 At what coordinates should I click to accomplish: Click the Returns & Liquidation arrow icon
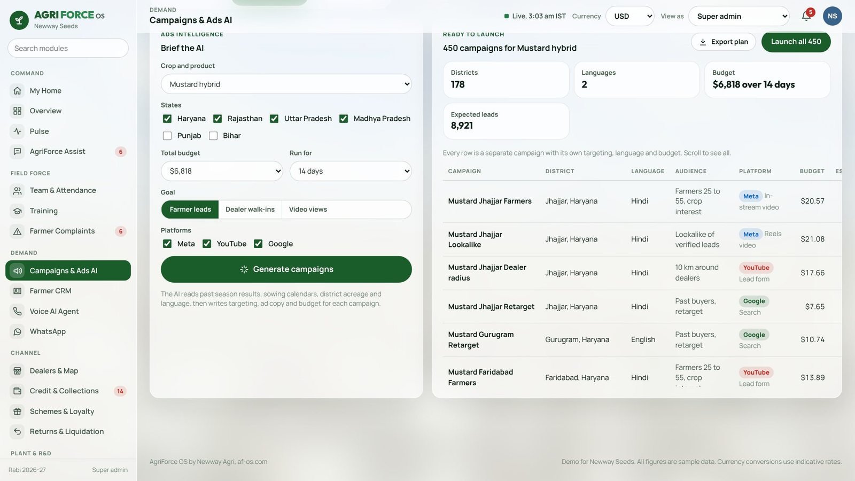(x=18, y=432)
